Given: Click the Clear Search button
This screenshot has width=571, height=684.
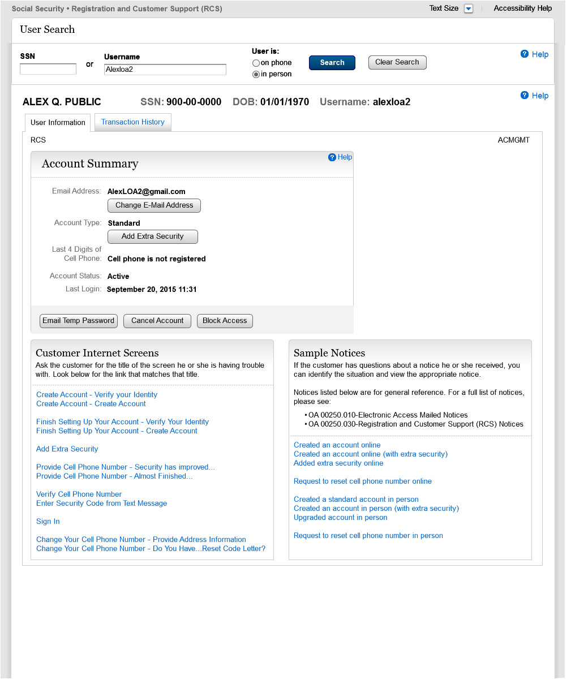Looking at the screenshot, I should click(397, 62).
